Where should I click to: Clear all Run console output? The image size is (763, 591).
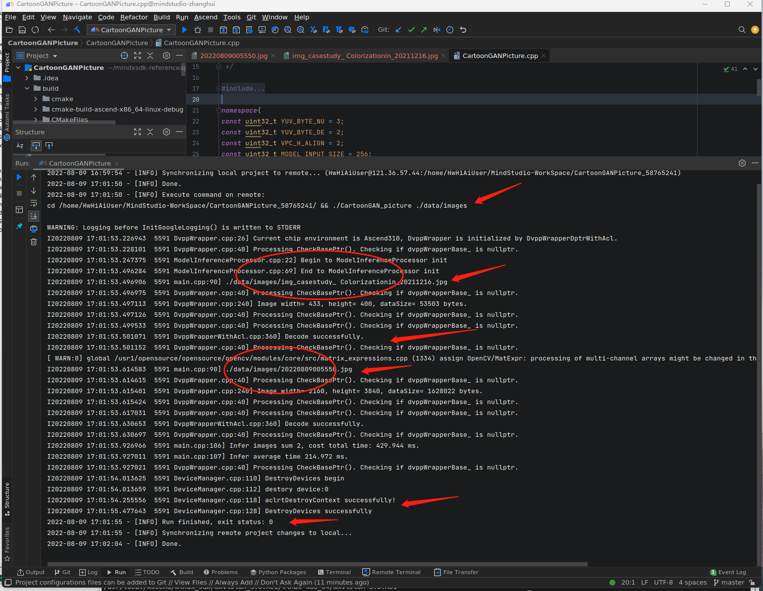34,241
